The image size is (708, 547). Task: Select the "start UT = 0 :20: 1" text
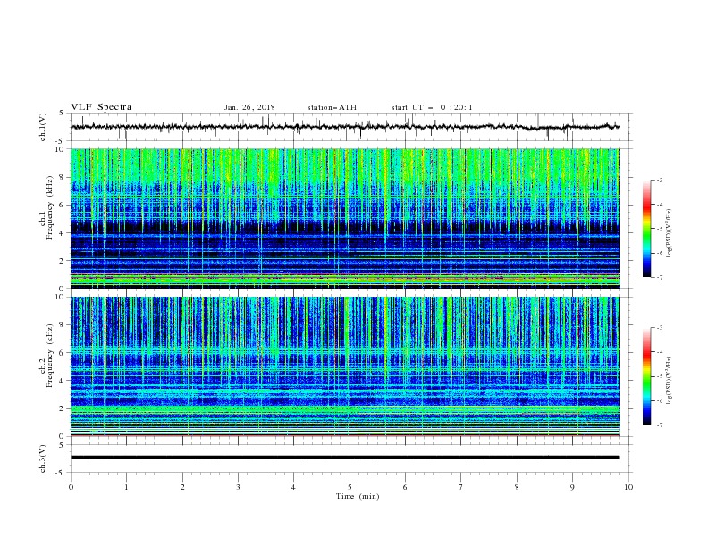tap(432, 107)
